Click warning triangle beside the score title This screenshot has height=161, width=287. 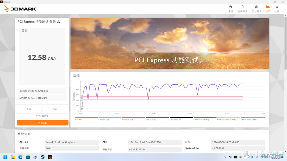coord(58,22)
